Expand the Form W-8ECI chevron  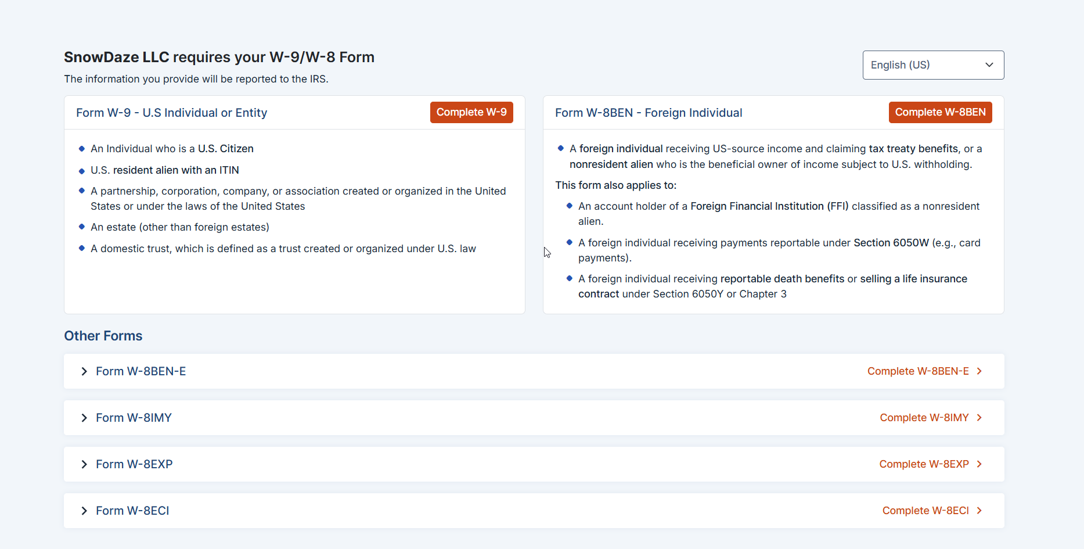[84, 511]
